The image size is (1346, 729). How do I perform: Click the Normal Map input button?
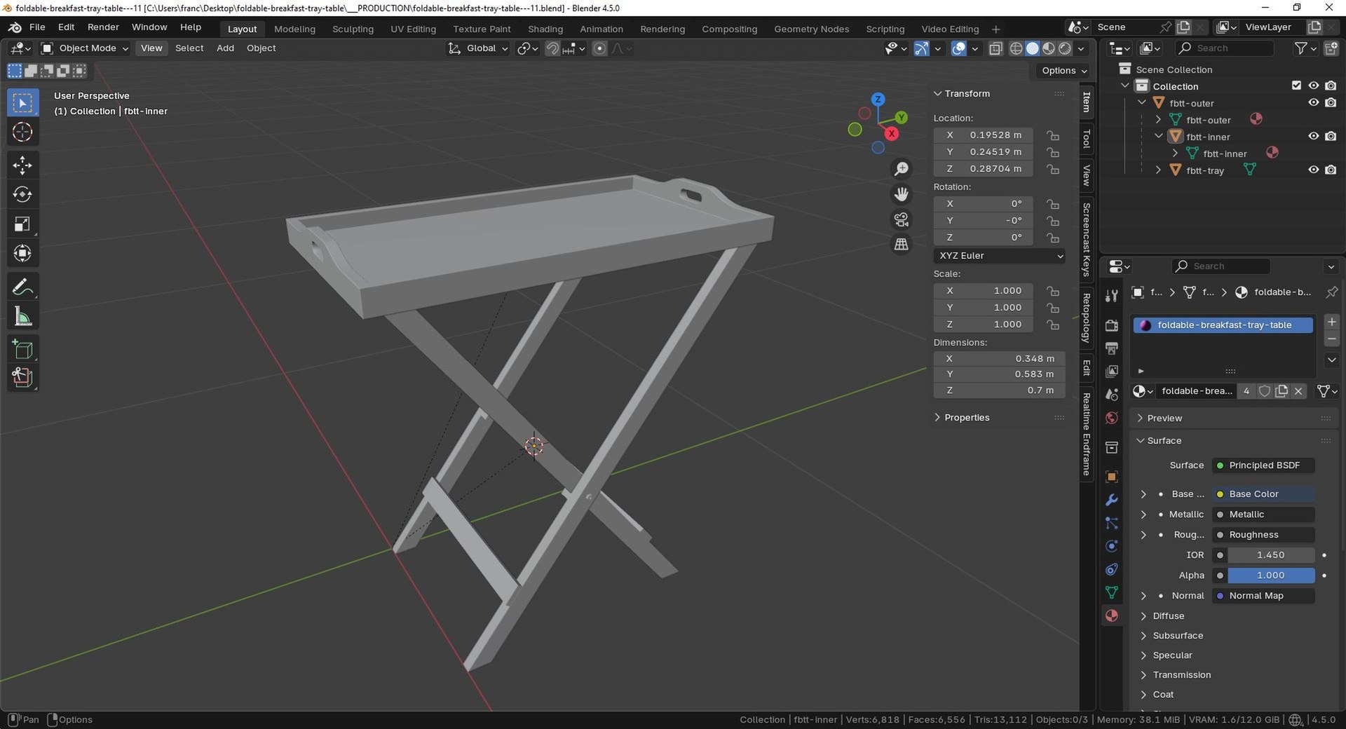1263,596
